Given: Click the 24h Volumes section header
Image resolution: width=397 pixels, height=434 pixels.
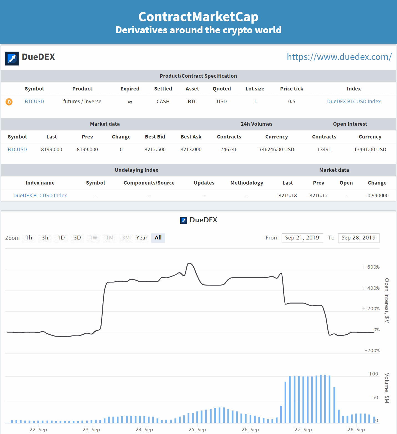Looking at the screenshot, I should tap(257, 124).
